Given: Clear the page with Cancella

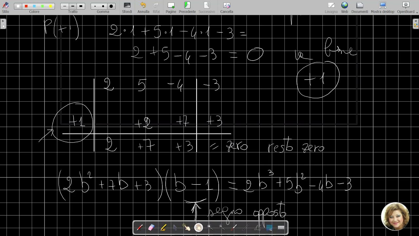Looking at the screenshot, I should (x=227, y=7).
